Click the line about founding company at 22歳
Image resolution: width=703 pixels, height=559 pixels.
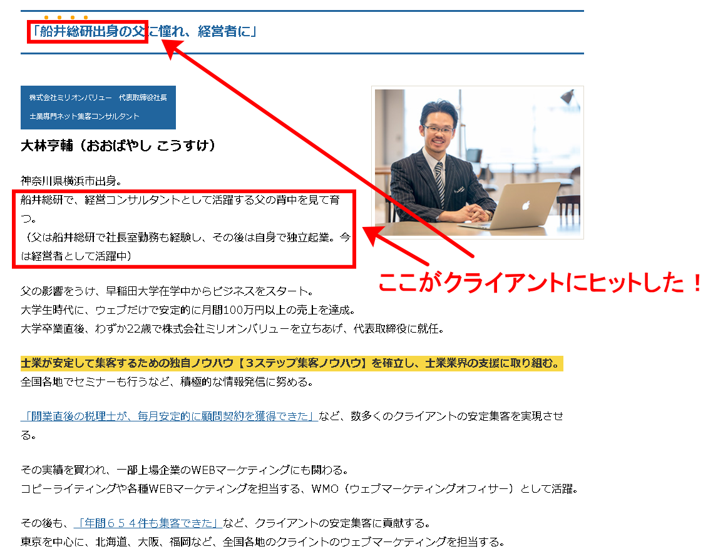tap(232, 326)
